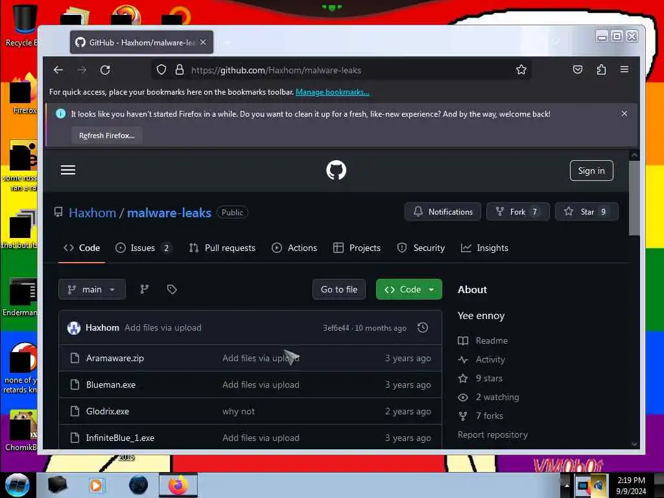
Task: Dismiss the Firefox refresh notification bar
Action: point(624,113)
